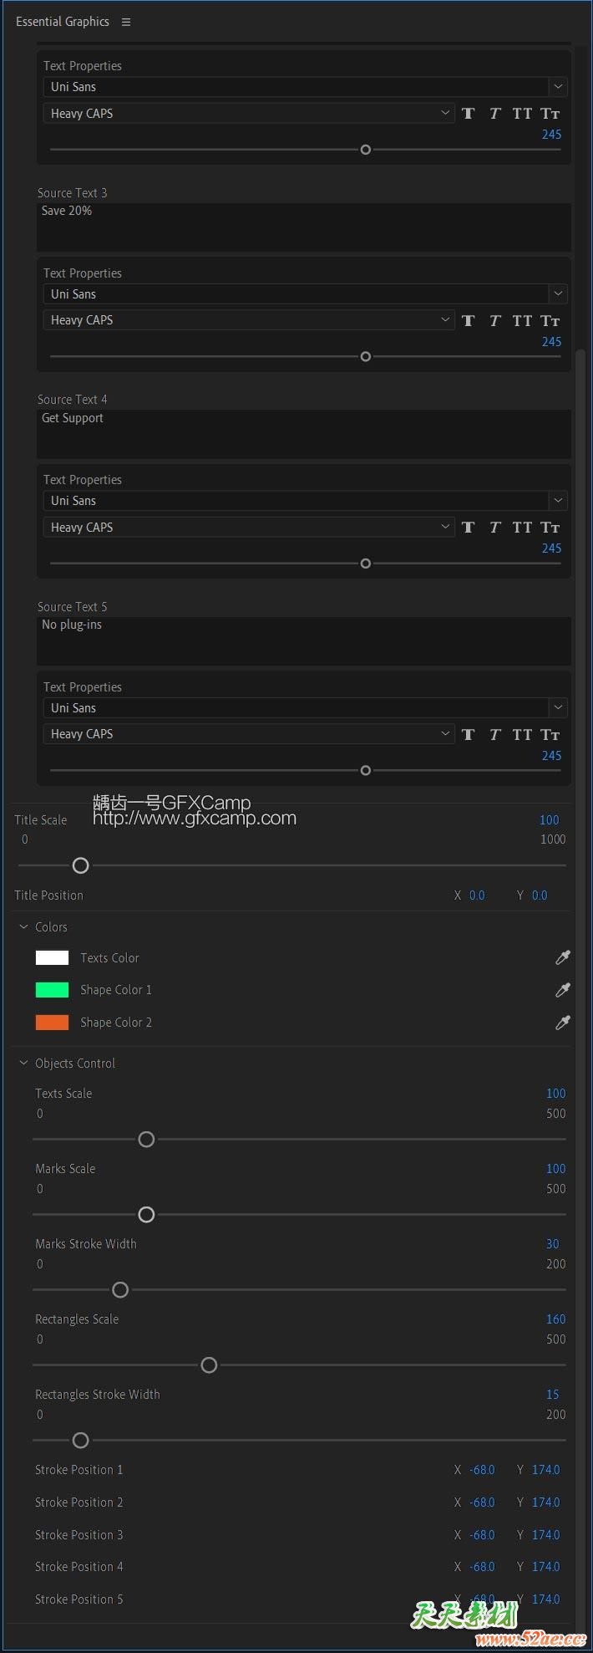Enable small caps for Source Text 3

[550, 321]
